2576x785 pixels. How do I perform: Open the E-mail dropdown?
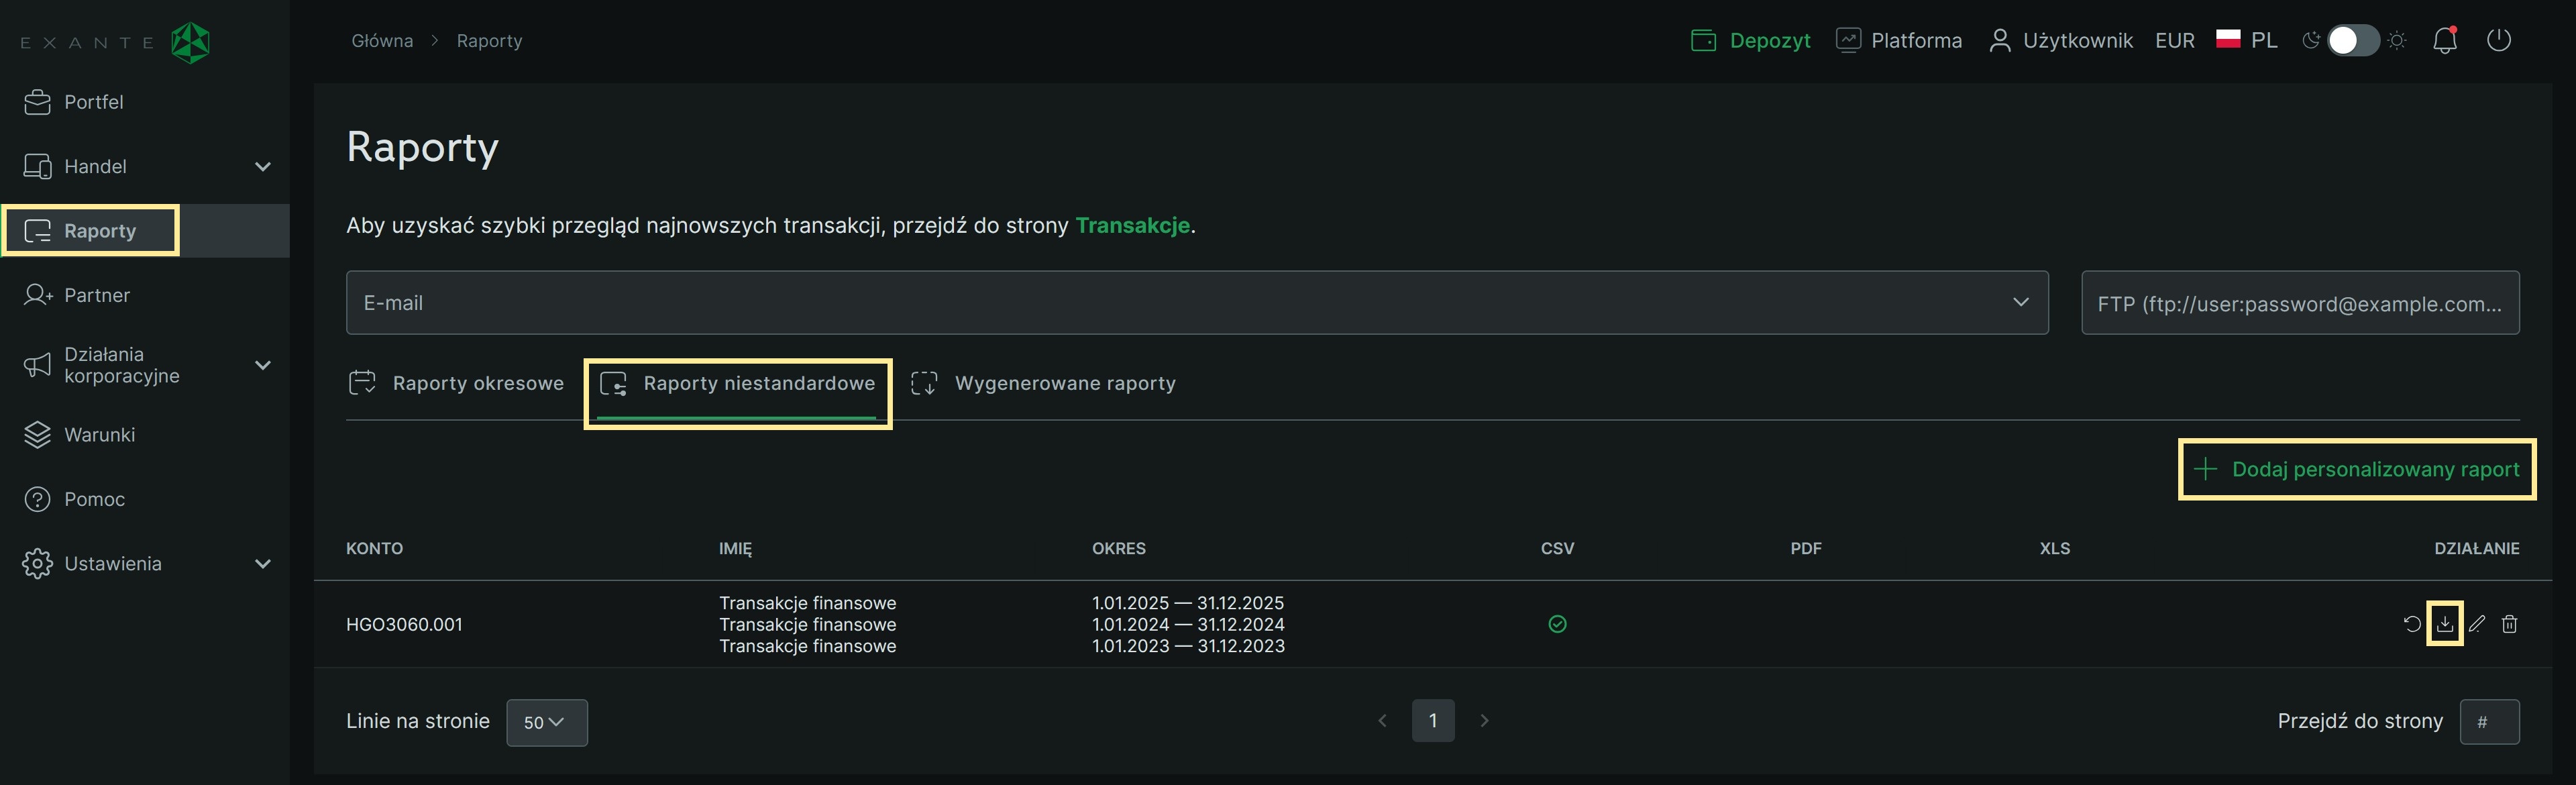click(x=1196, y=302)
